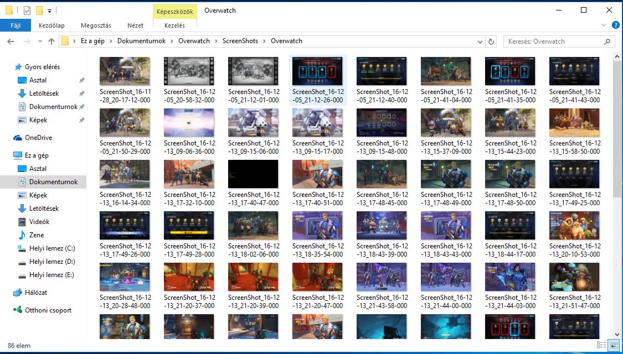Click Dokumentumok breadcrumb in address bar
This screenshot has width=623, height=354.
pos(141,41)
